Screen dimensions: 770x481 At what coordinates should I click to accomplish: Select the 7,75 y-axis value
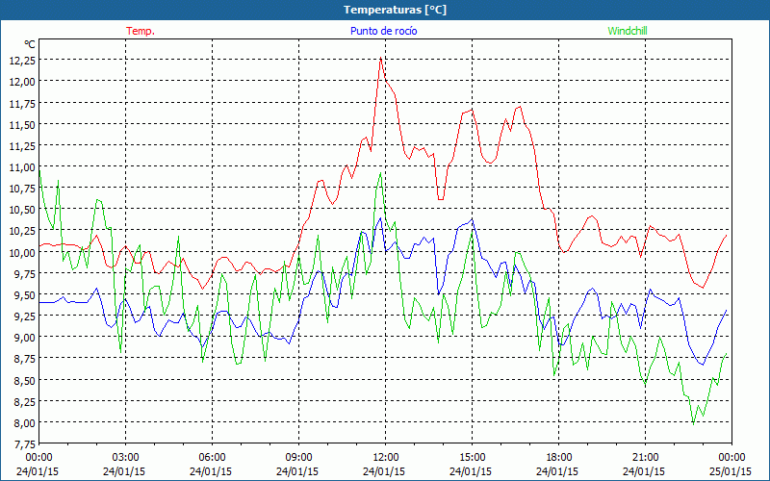[x=24, y=444]
